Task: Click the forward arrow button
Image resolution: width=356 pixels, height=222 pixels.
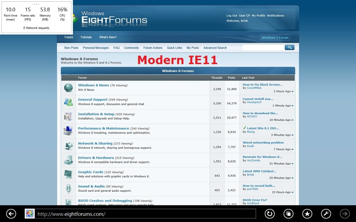Action: tap(344, 214)
